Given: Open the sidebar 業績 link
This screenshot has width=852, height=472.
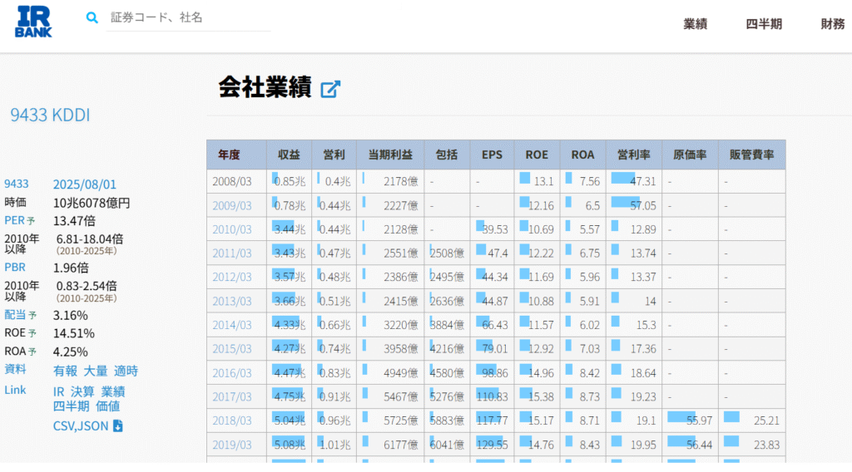Looking at the screenshot, I should click(113, 391).
